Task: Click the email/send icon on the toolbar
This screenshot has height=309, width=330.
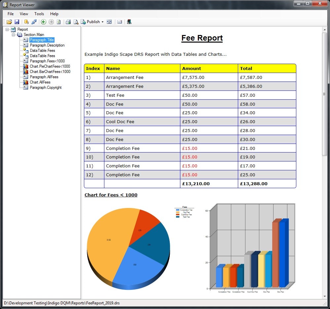Action: (119, 22)
